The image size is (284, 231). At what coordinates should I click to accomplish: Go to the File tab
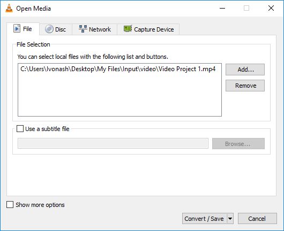click(23, 29)
